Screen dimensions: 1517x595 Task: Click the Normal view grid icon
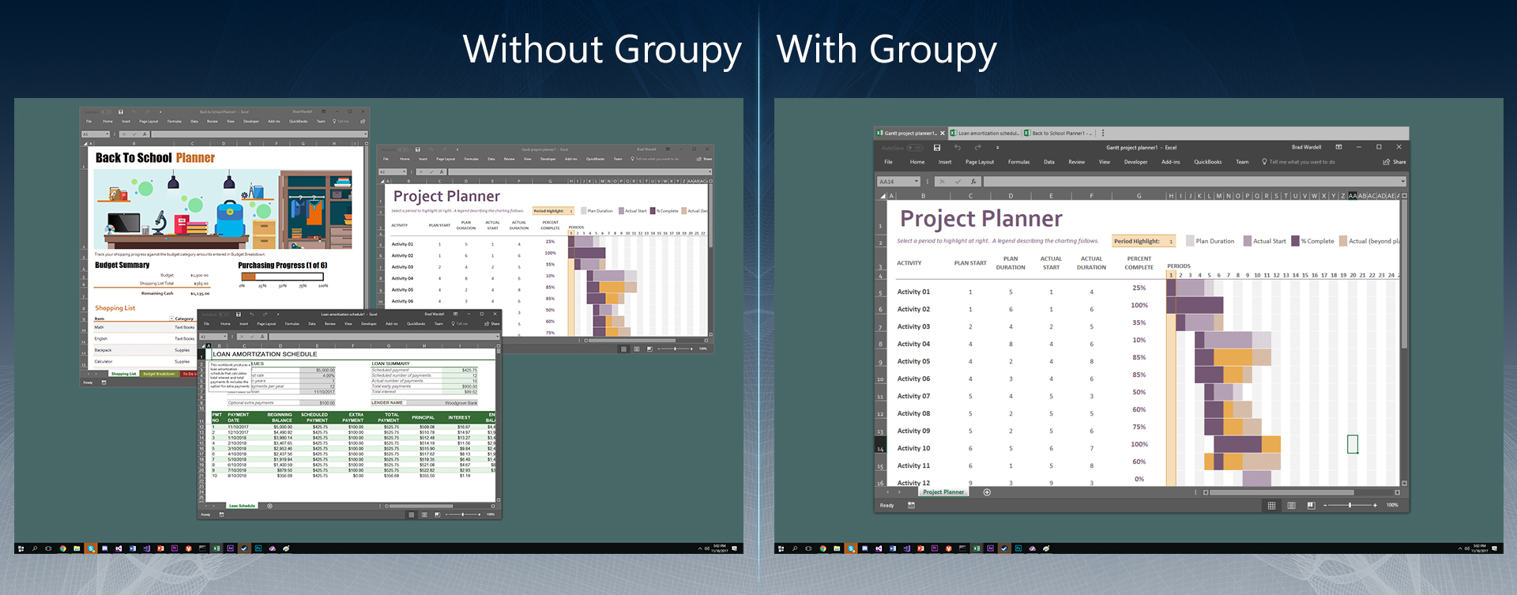pos(1271,506)
